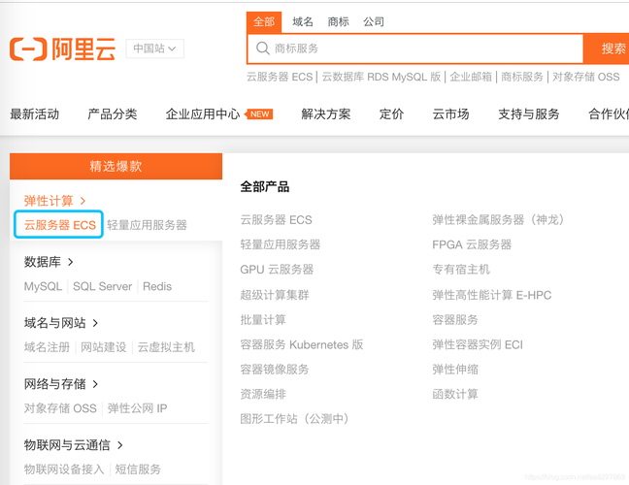Open 云市场 navigation item
The height and width of the screenshot is (485, 629).
click(x=451, y=114)
